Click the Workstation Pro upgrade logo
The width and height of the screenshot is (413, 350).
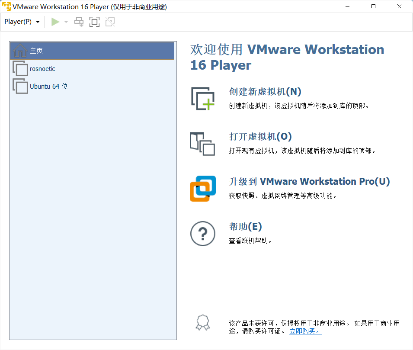pyautogui.click(x=203, y=189)
